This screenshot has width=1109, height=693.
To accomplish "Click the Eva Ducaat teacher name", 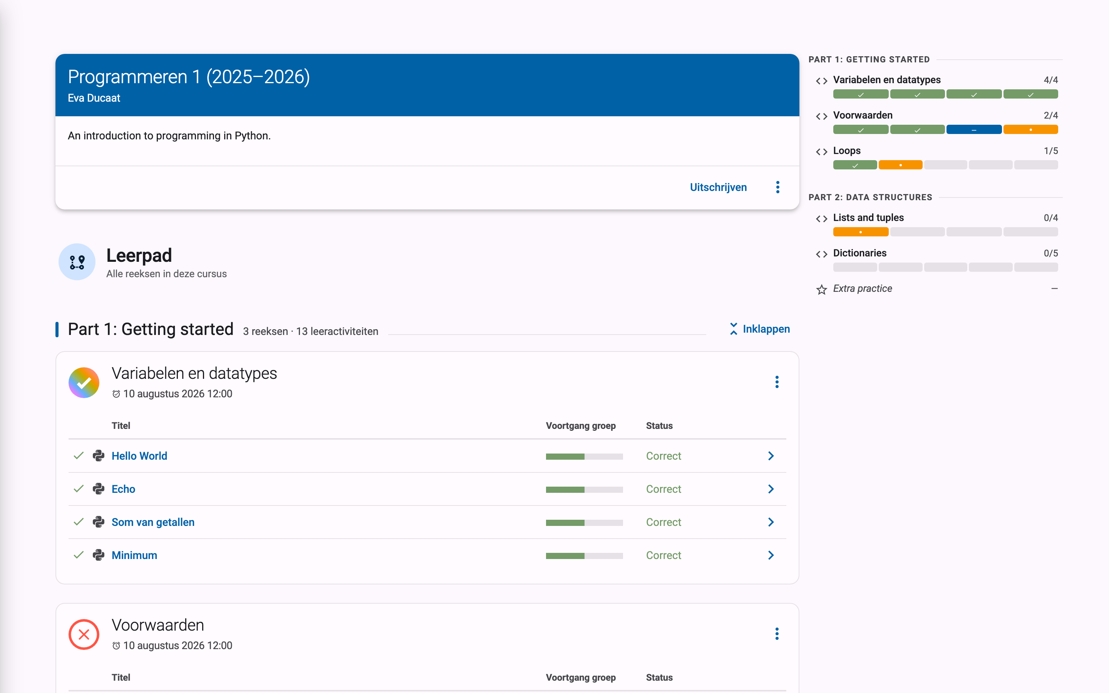I will 94,98.
